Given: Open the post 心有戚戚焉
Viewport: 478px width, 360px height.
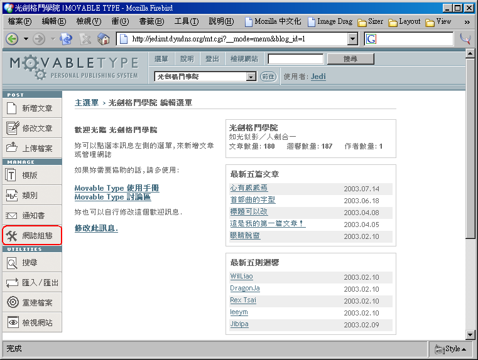Looking at the screenshot, I should pos(249,188).
